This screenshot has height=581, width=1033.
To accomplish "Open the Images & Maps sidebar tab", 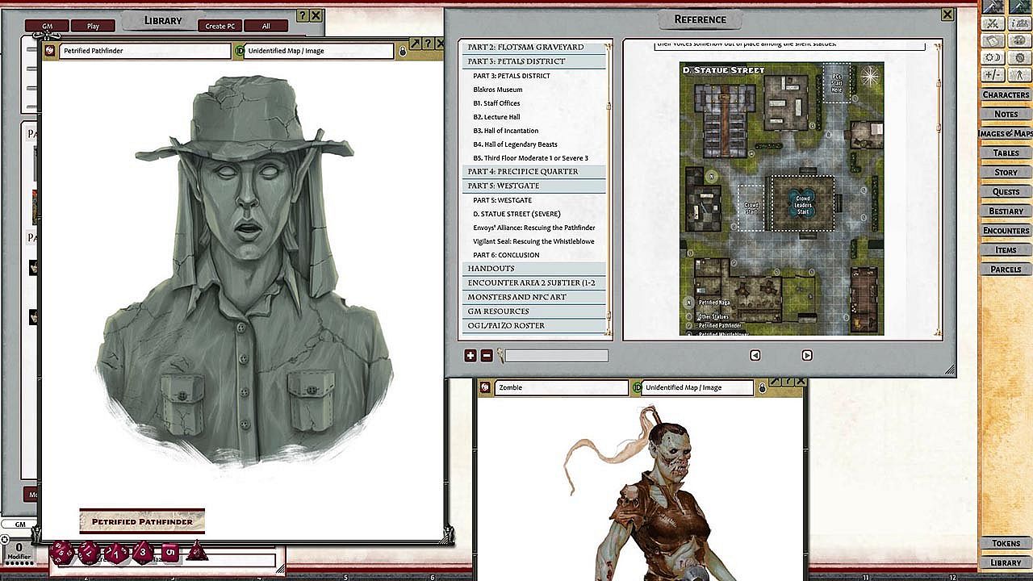I will (1006, 133).
